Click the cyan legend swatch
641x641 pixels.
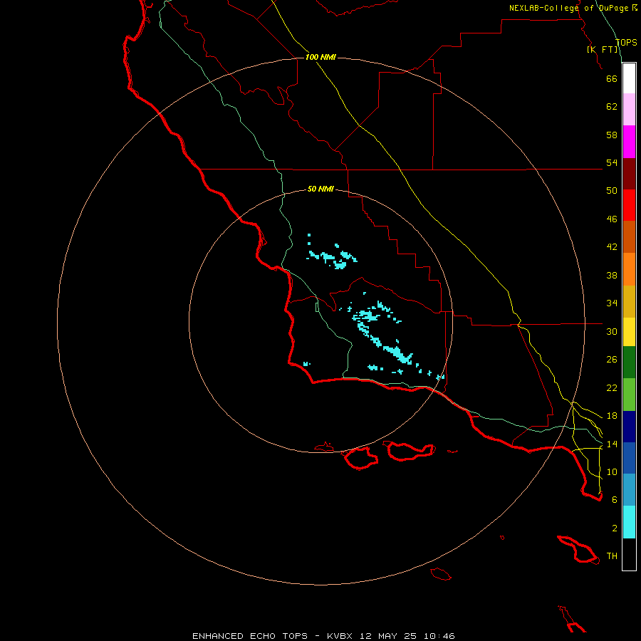(629, 522)
